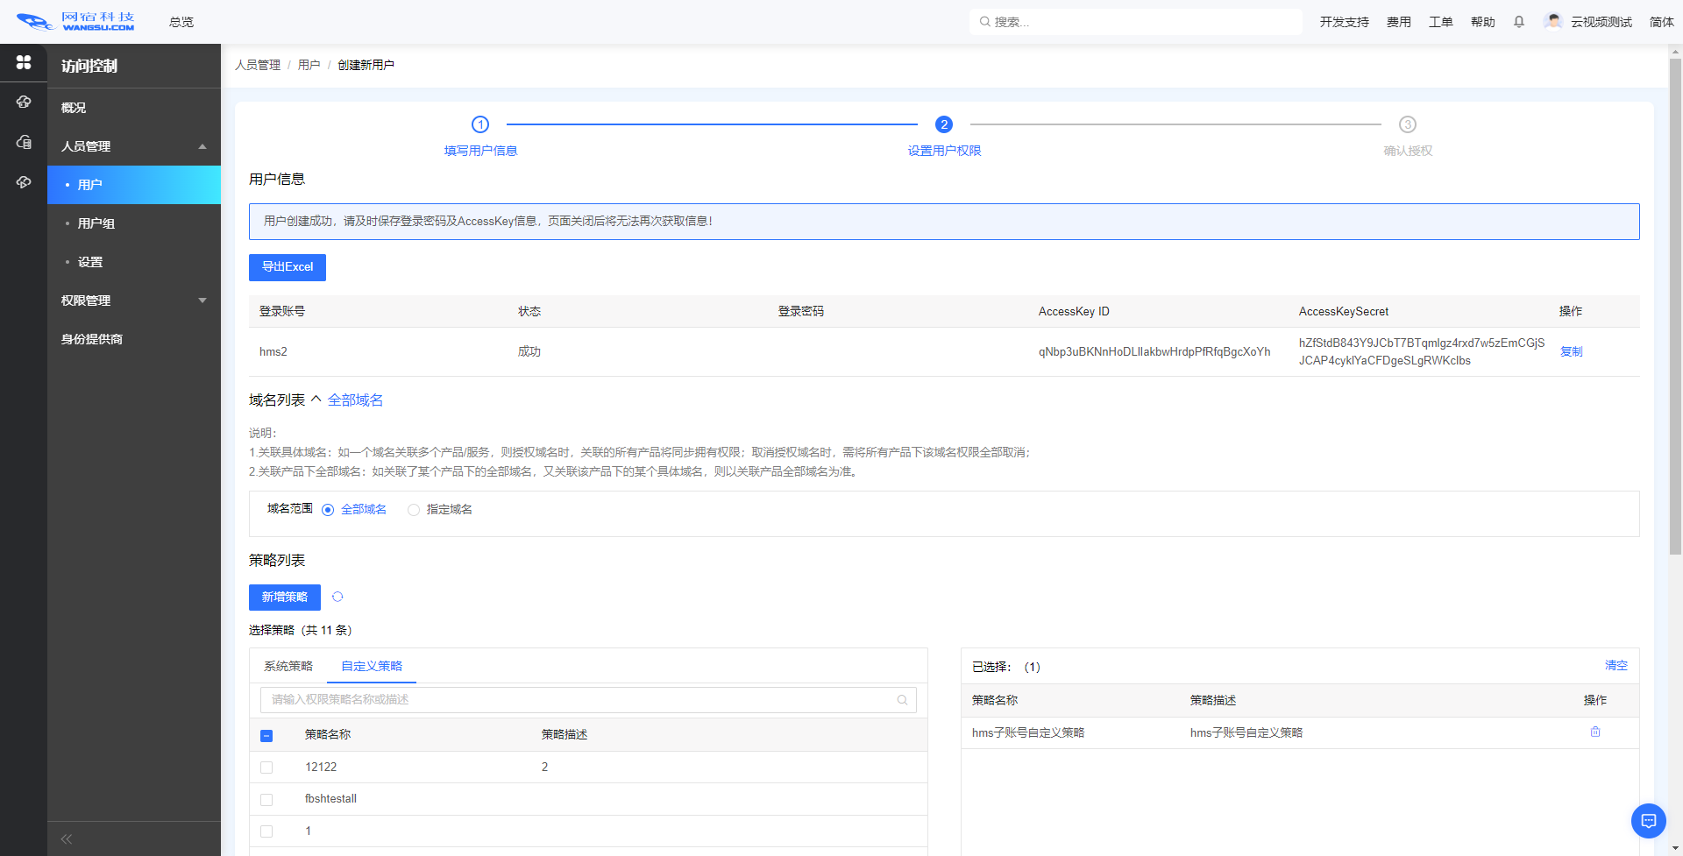This screenshot has width=1683, height=856.
Task: Switch to the 系统策略 tab
Action: (x=288, y=666)
